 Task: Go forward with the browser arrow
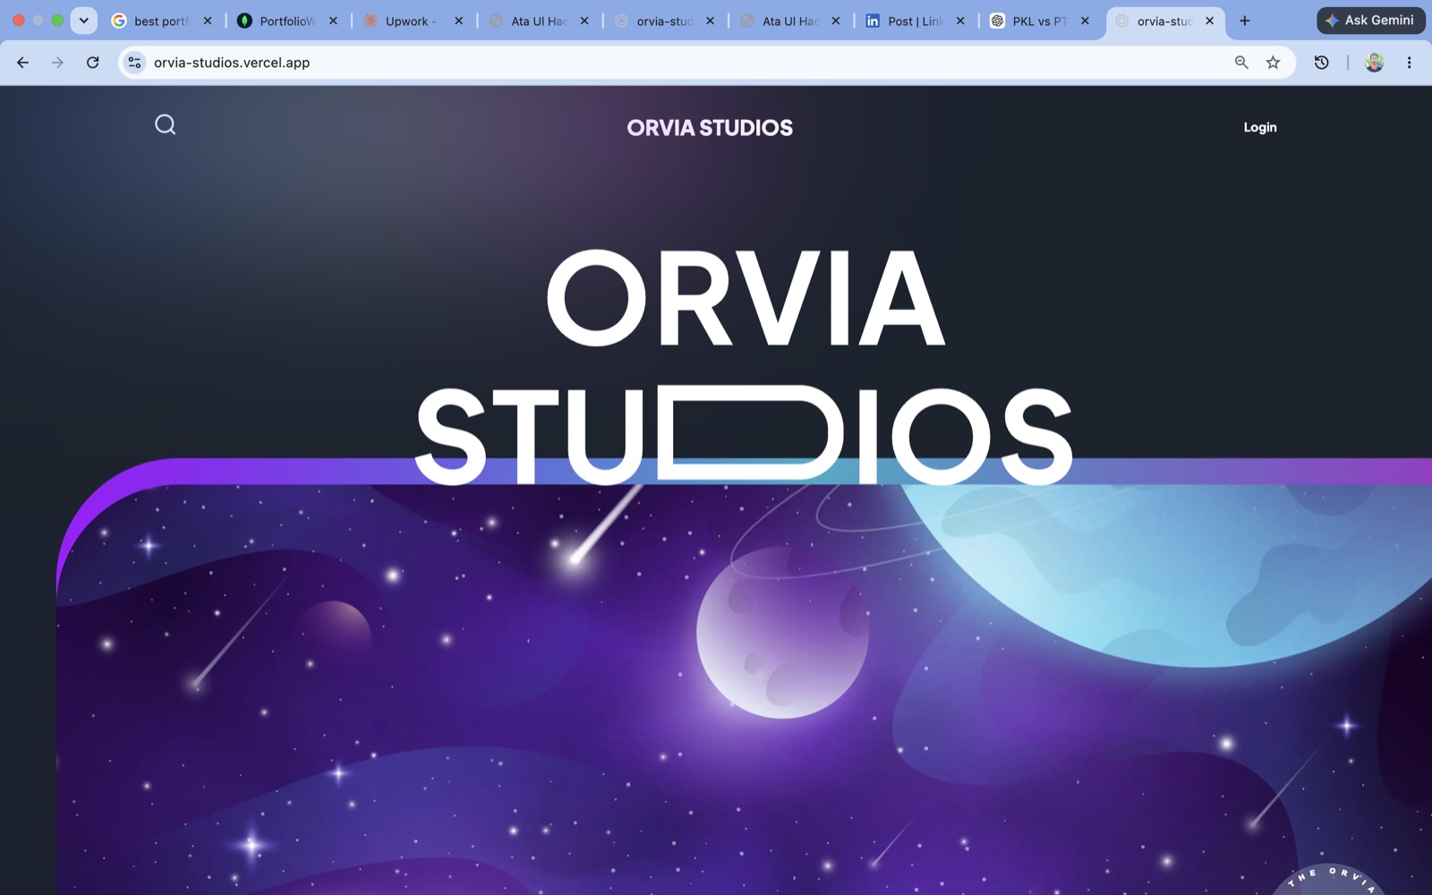click(57, 63)
